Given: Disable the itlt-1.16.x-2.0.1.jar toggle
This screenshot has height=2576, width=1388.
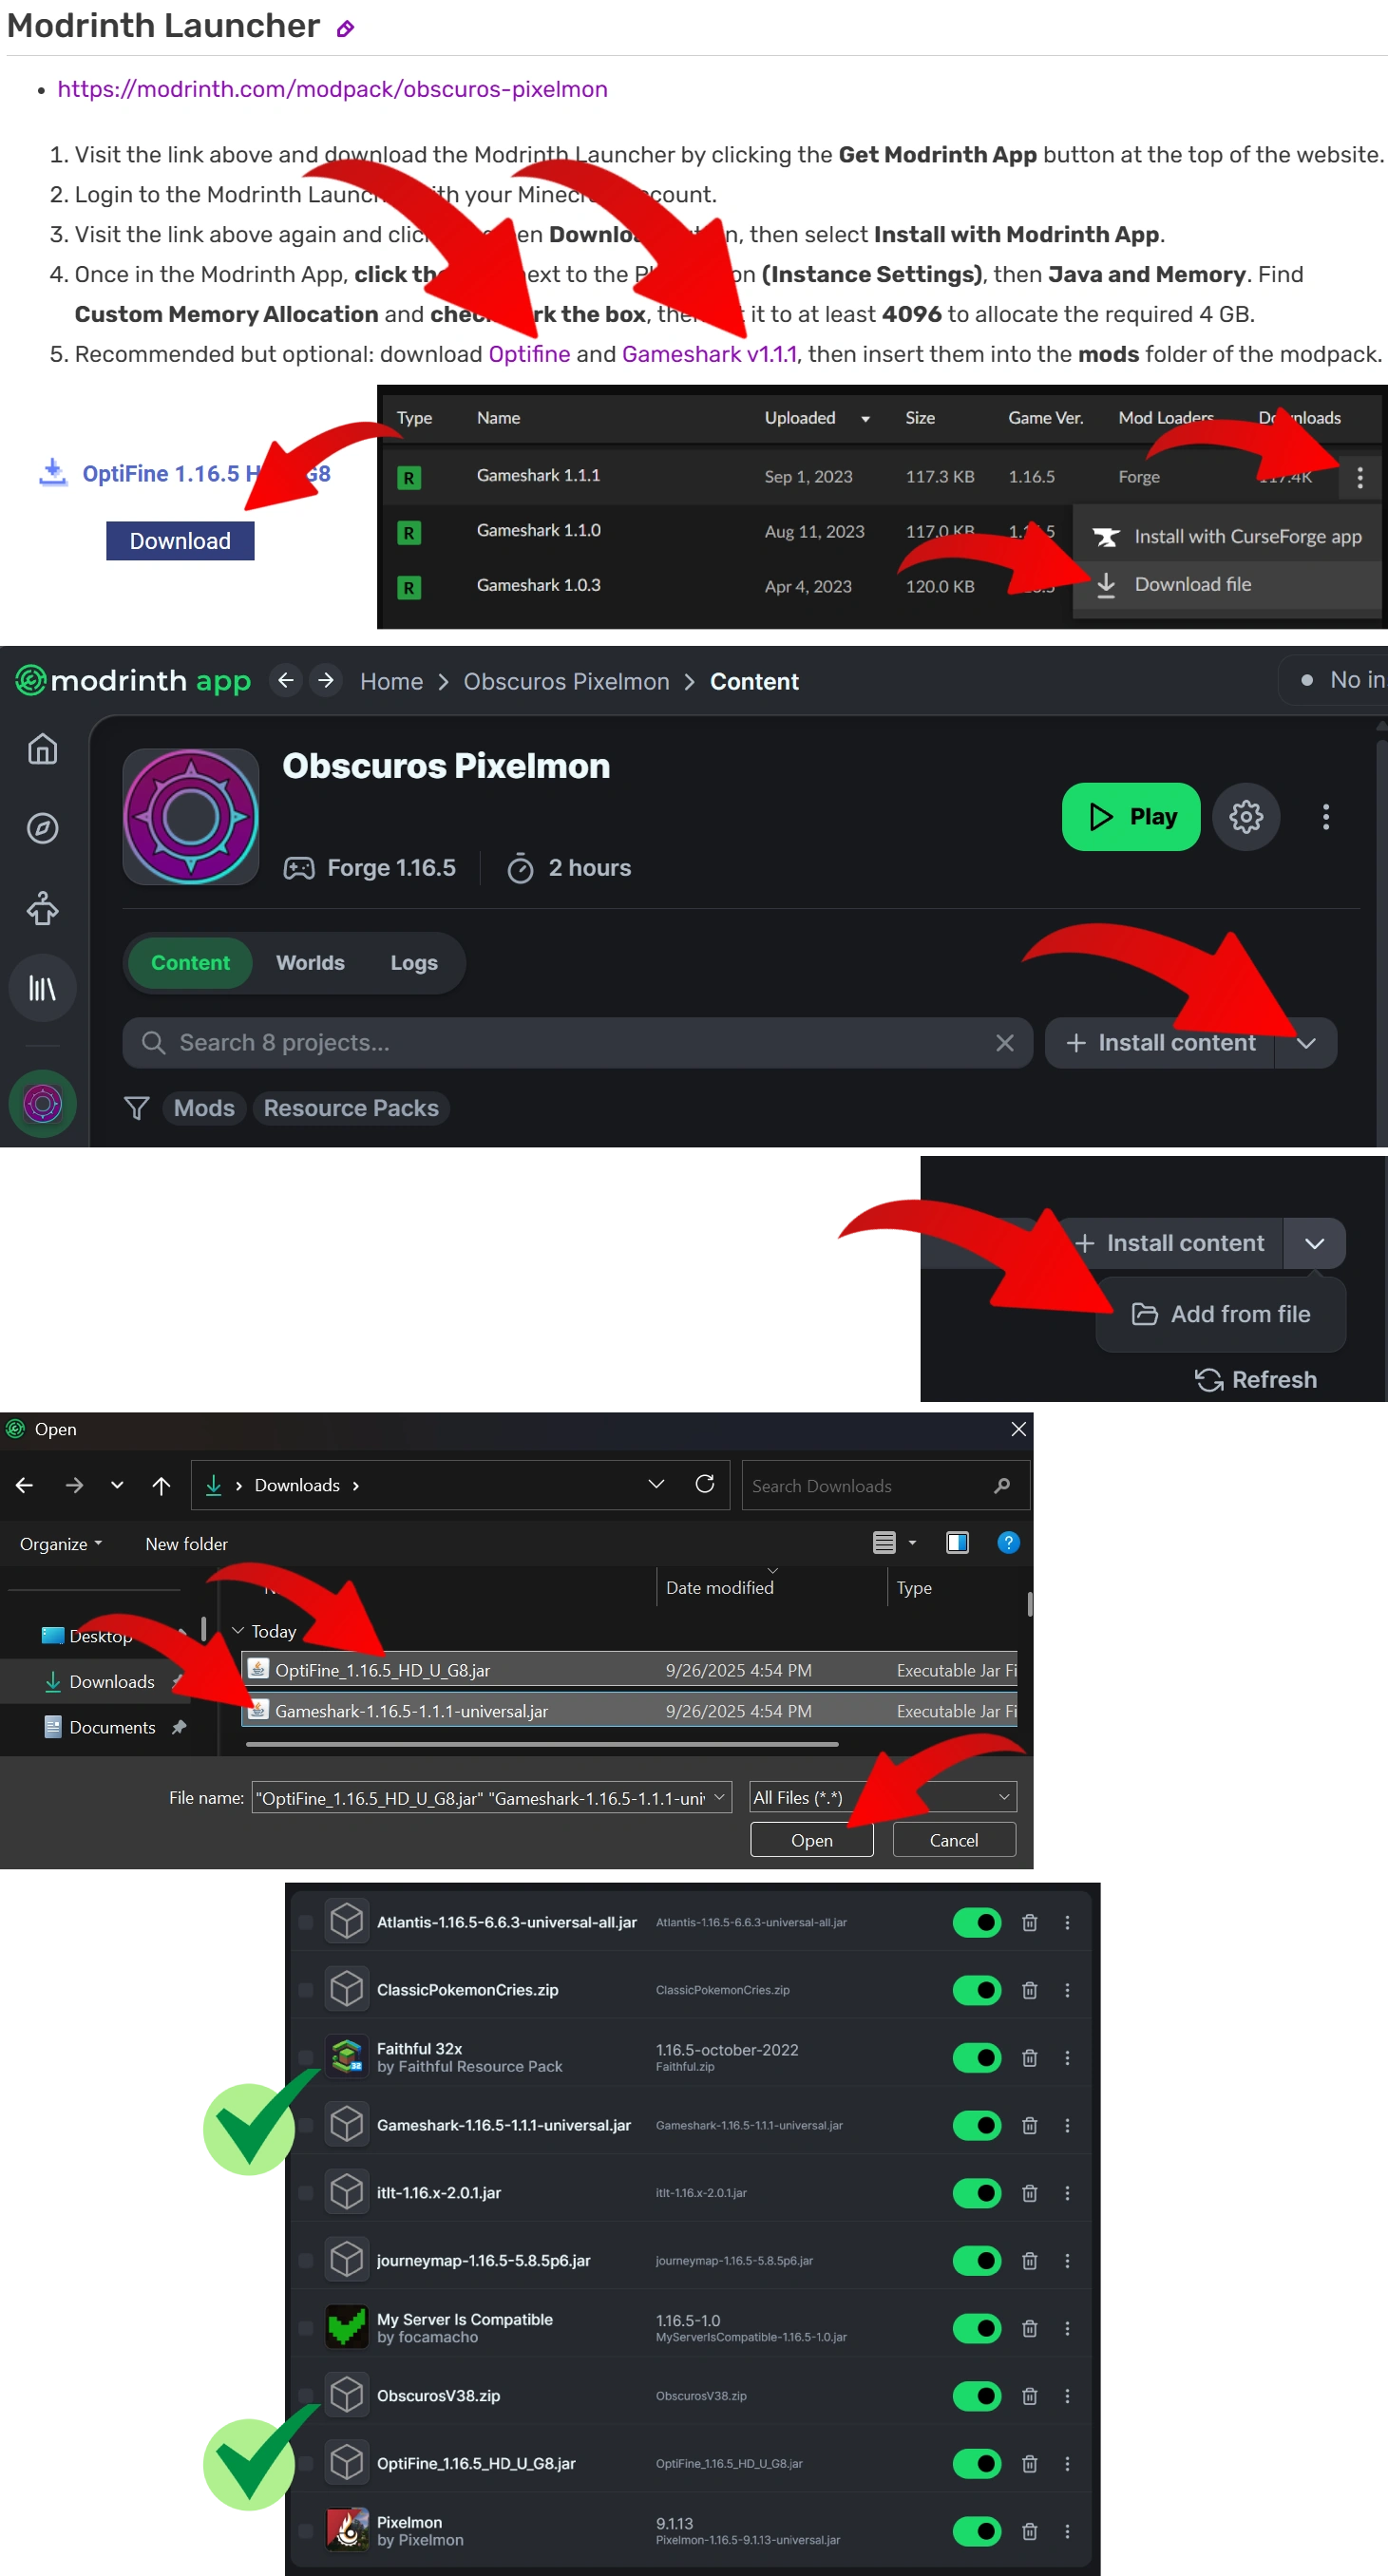Looking at the screenshot, I should point(977,2193).
